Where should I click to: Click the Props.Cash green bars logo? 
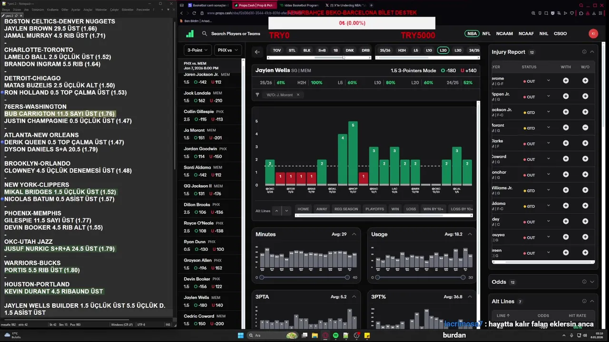point(190,34)
